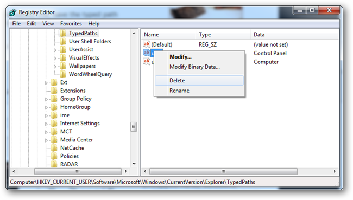Expand the Internet Settings tree node
Viewport: 353px width, 200px height.
tap(46, 124)
